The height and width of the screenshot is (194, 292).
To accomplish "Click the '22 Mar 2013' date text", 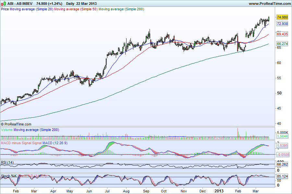I will coord(86,4).
